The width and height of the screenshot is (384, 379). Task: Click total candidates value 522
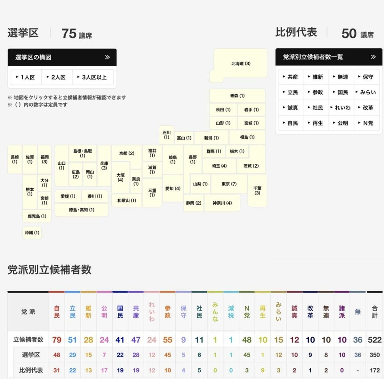point(375,340)
